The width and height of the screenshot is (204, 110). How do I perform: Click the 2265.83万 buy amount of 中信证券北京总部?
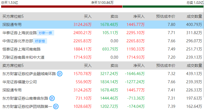pyautogui.click(x=83, y=41)
